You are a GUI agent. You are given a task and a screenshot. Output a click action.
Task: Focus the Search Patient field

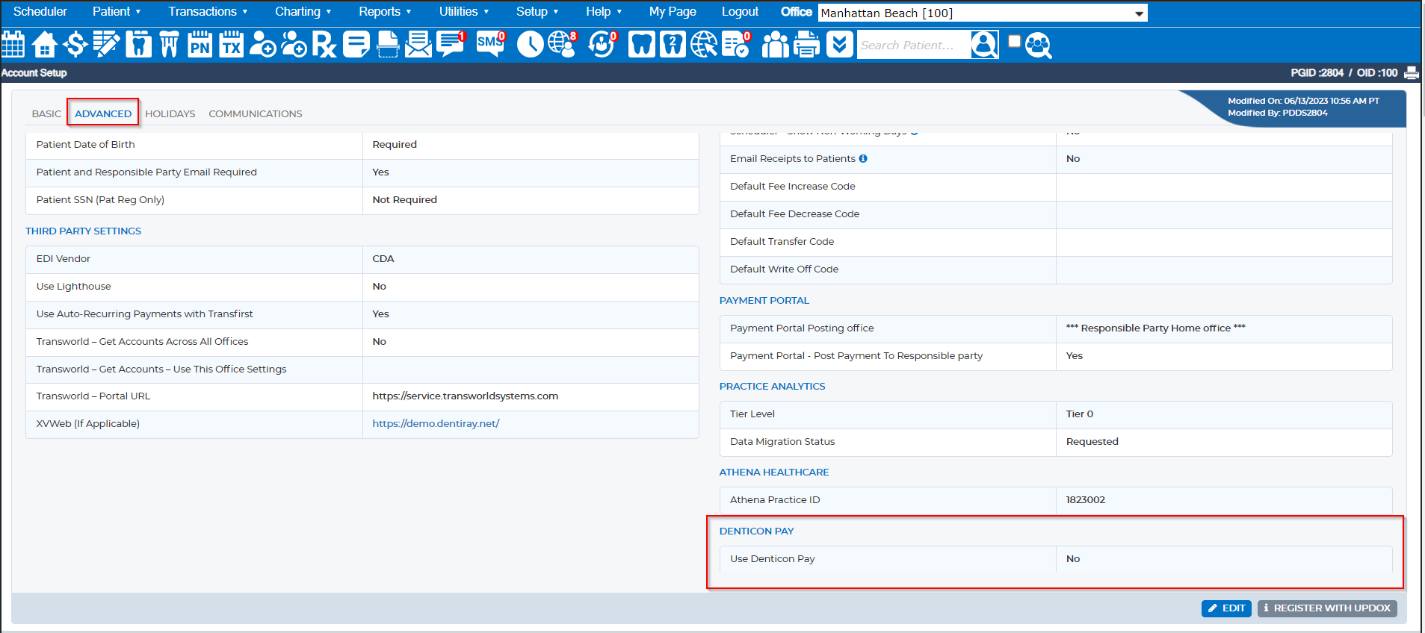(914, 45)
